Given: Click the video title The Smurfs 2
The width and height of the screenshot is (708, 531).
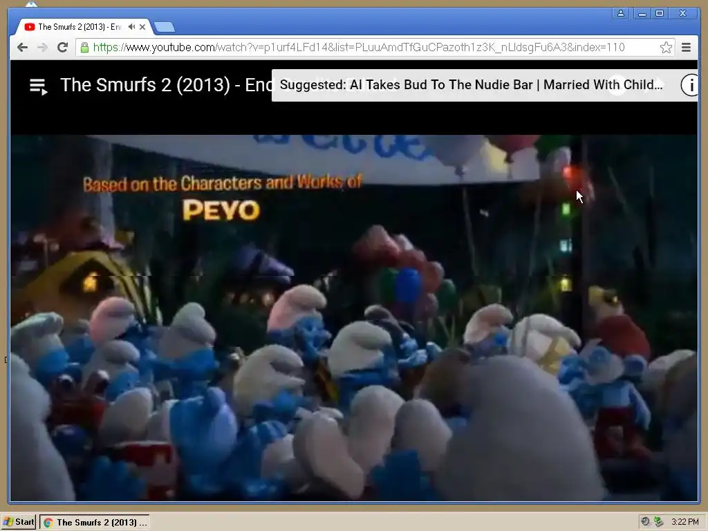Looking at the screenshot, I should (167, 85).
